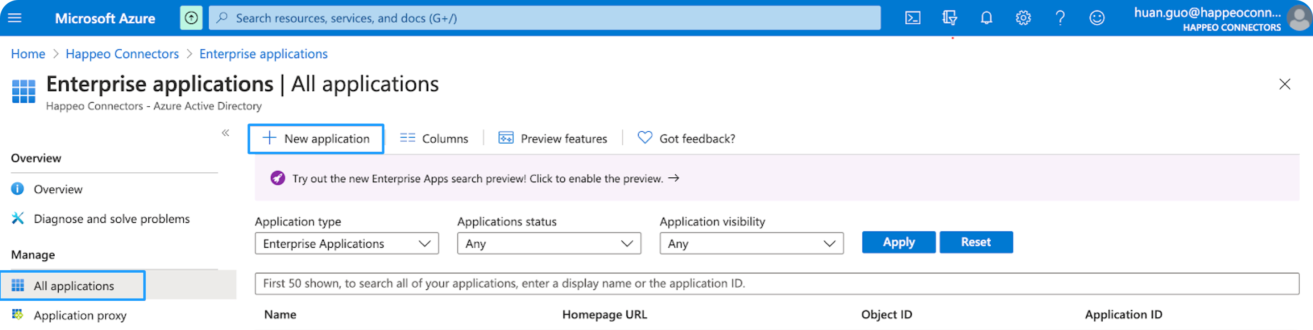Expand the Applications status dropdown
This screenshot has height=330, width=1313.
pyautogui.click(x=549, y=243)
